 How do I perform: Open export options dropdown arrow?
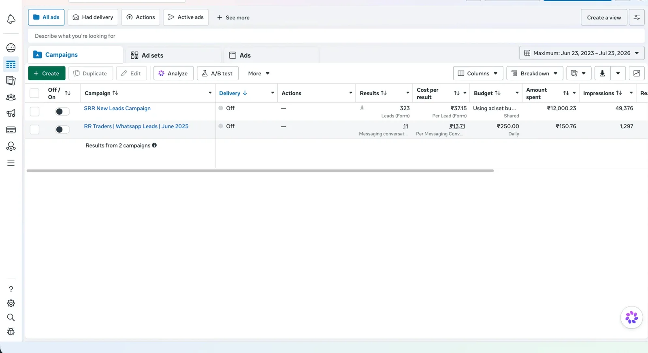pos(618,73)
